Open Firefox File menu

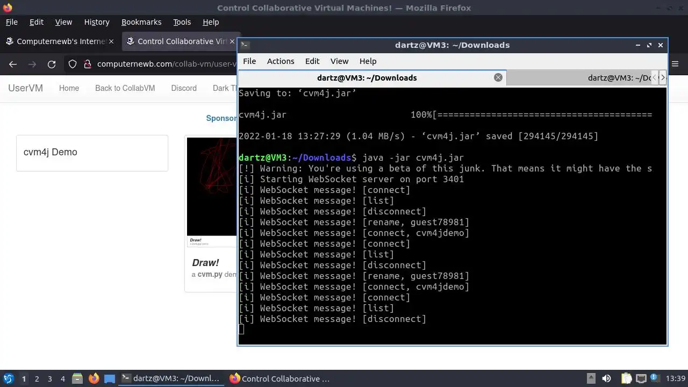coord(11,22)
